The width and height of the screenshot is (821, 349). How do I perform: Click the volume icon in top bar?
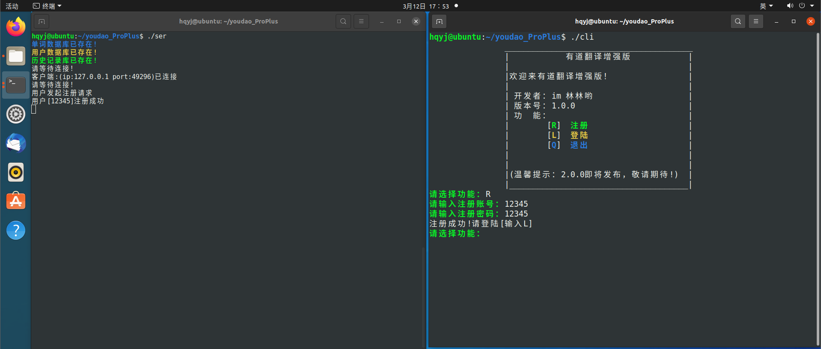790,6
